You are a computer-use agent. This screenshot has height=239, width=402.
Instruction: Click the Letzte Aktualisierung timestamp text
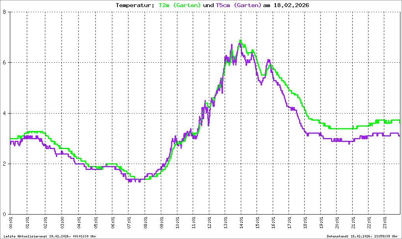49,236
